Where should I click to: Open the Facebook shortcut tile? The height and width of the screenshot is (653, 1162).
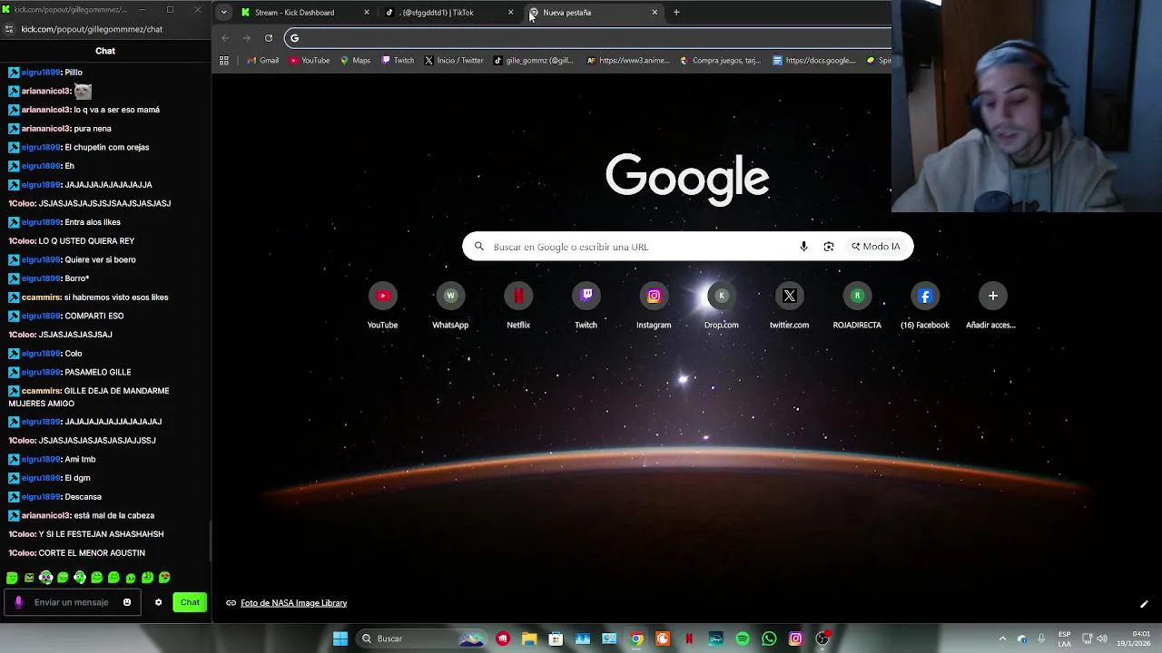coord(925,307)
